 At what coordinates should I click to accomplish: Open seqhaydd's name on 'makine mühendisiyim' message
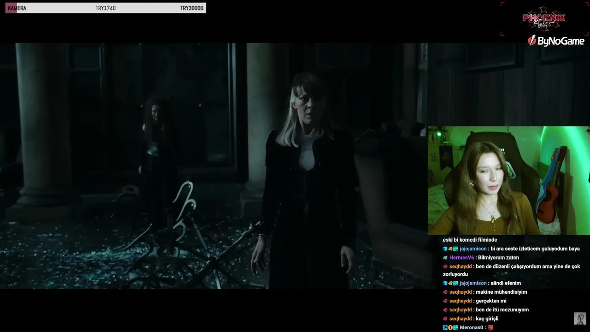(460, 292)
